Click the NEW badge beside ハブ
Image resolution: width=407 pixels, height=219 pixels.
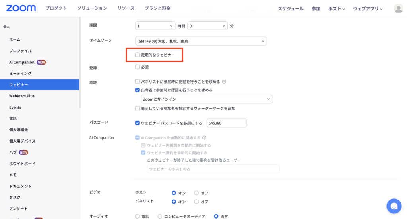(x=23, y=152)
